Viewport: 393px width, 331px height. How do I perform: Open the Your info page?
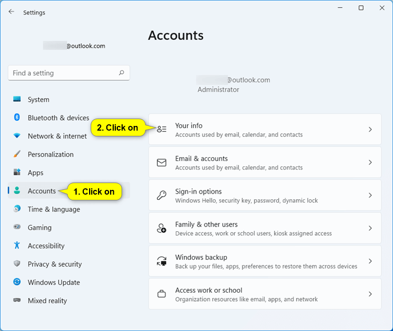click(265, 129)
